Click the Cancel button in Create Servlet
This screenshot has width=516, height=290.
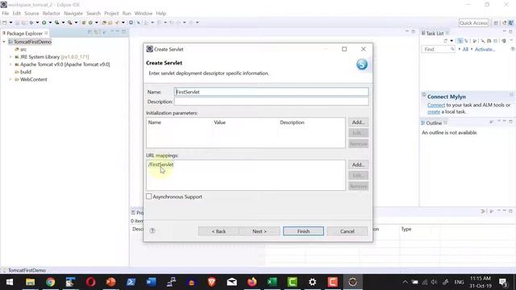click(347, 231)
